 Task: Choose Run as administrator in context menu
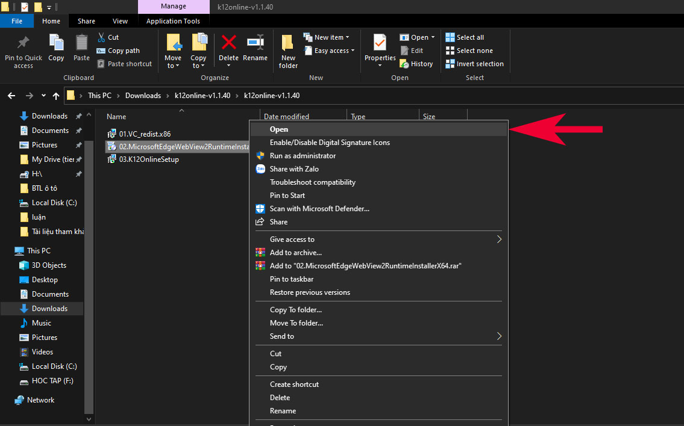tap(303, 156)
